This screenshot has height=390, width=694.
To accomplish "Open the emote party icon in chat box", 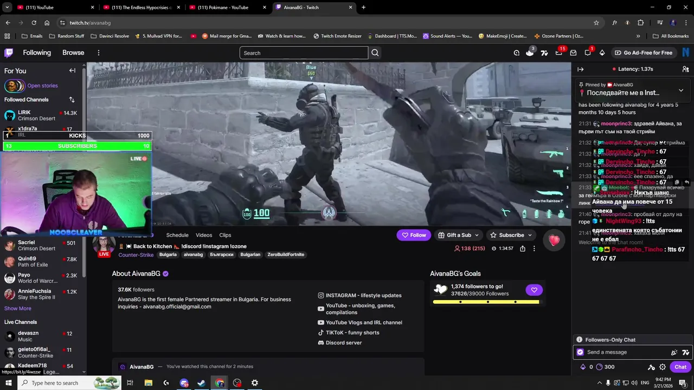I will [x=674, y=352].
